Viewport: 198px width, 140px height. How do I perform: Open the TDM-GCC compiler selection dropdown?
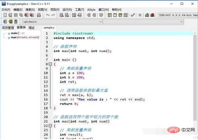pyautogui.click(x=177, y=15)
